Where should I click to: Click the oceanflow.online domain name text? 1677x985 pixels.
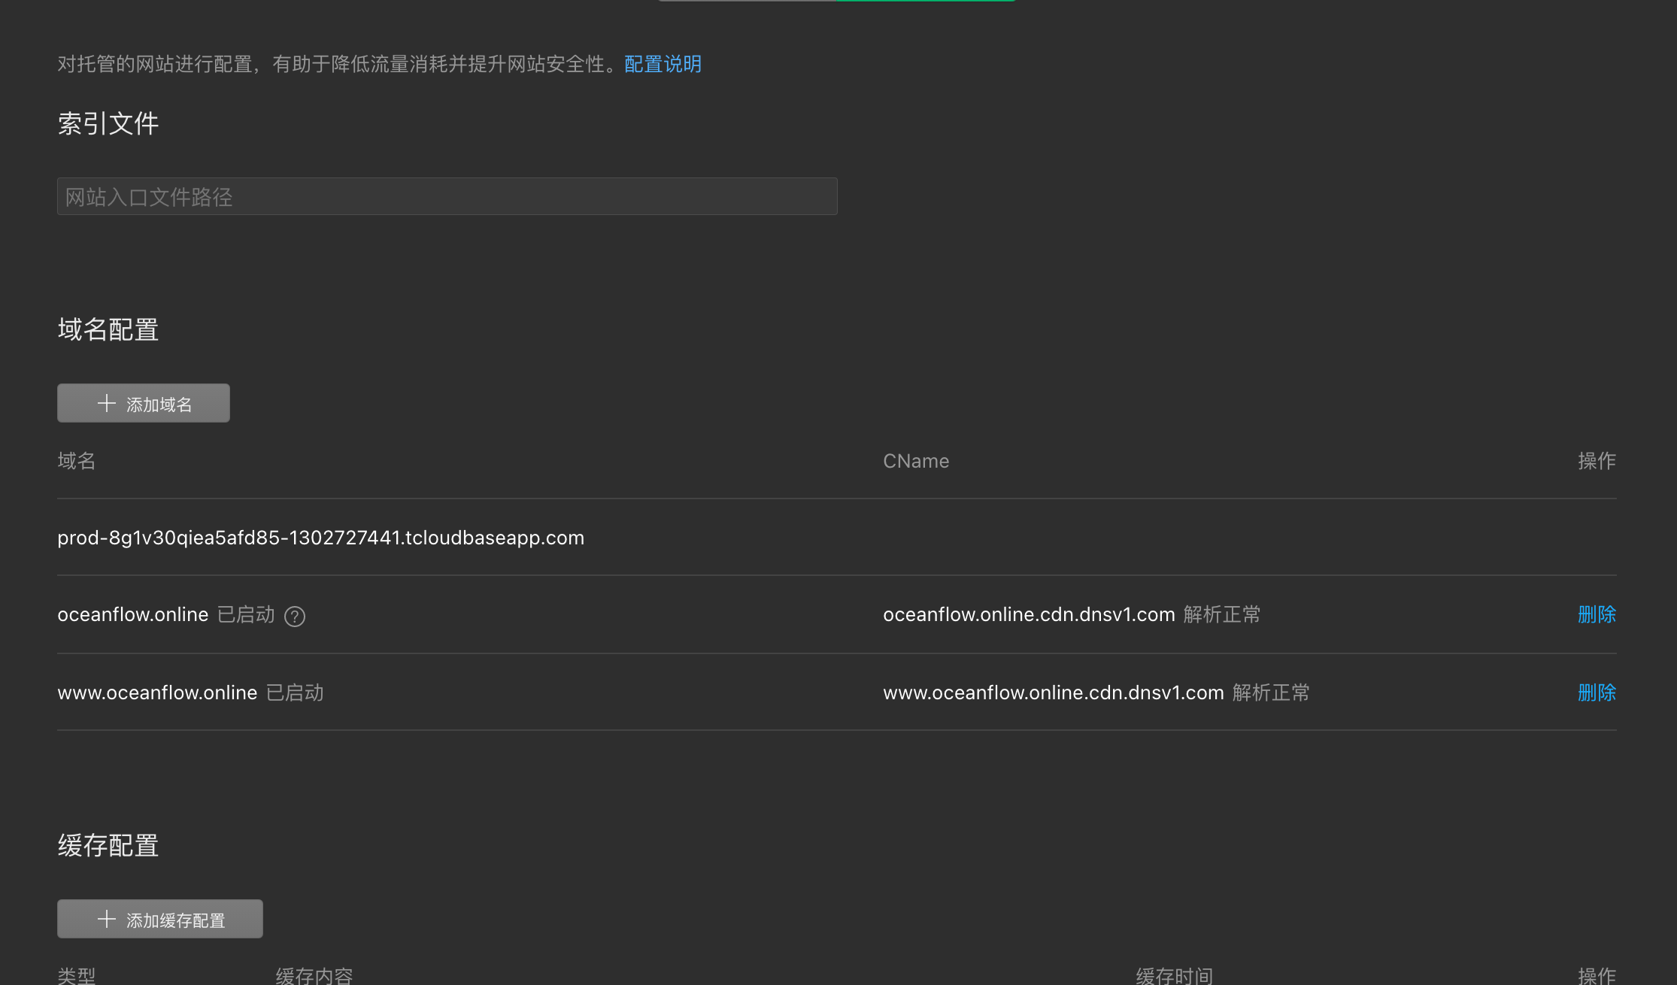point(132,615)
